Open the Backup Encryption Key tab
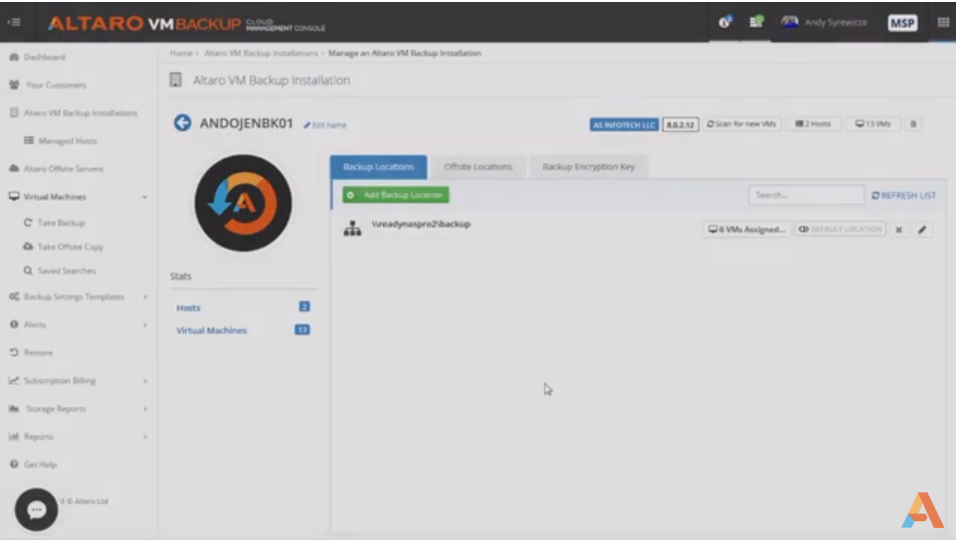The width and height of the screenshot is (958, 542). tap(588, 167)
